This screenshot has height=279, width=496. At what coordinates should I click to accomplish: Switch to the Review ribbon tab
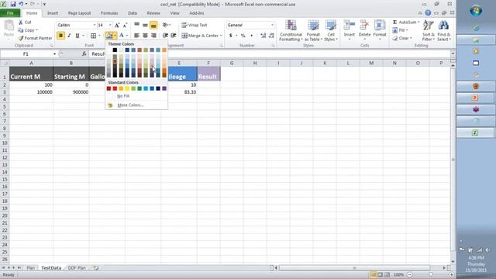click(x=153, y=13)
